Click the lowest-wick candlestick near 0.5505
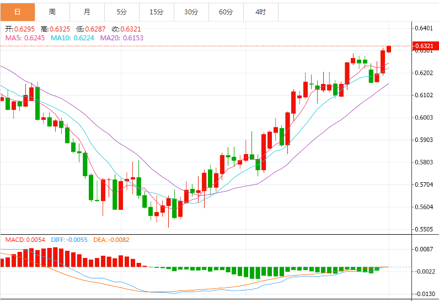This screenshot has width=439, height=301. [x=169, y=212]
